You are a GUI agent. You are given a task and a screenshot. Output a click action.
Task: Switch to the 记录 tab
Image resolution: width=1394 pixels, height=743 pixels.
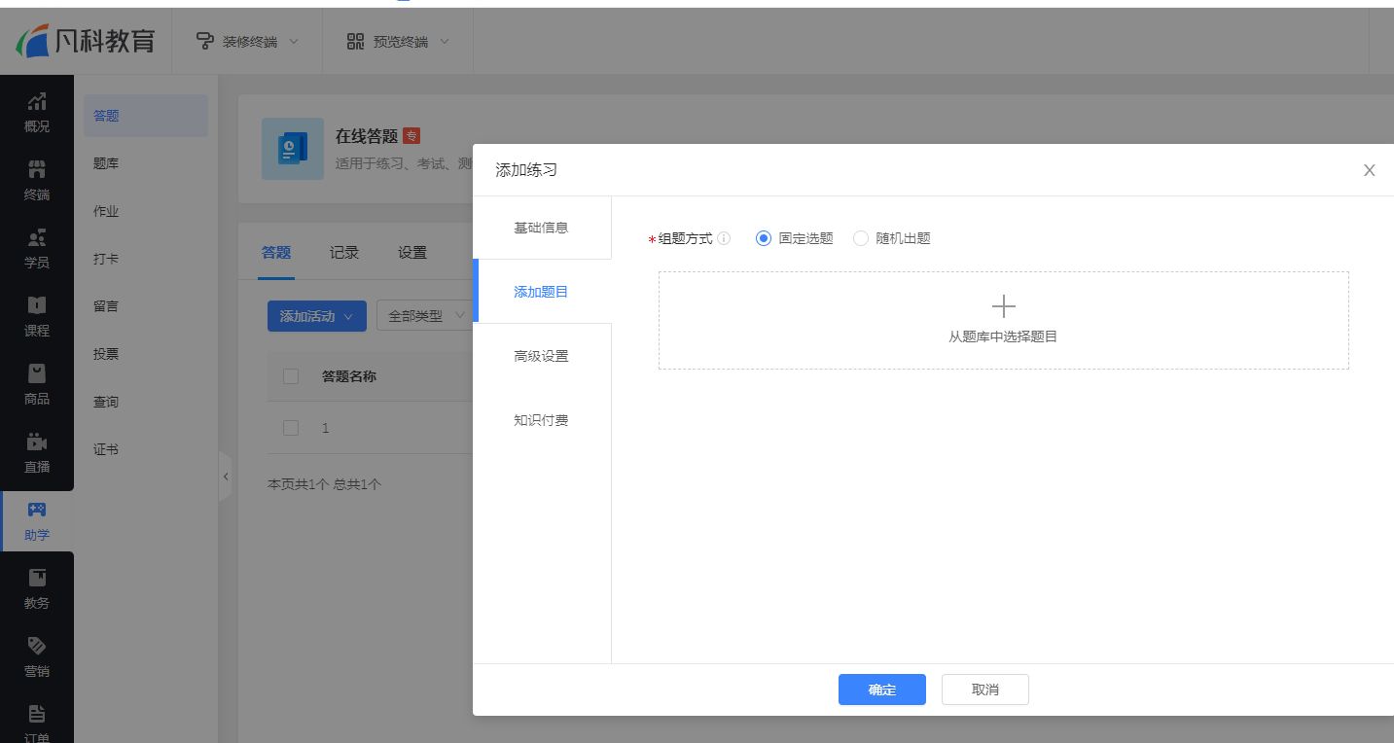[x=344, y=253]
